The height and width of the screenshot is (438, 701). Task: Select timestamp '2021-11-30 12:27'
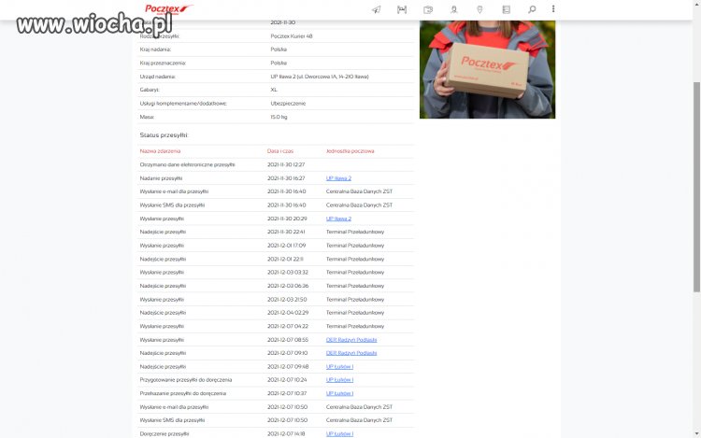tap(286, 164)
